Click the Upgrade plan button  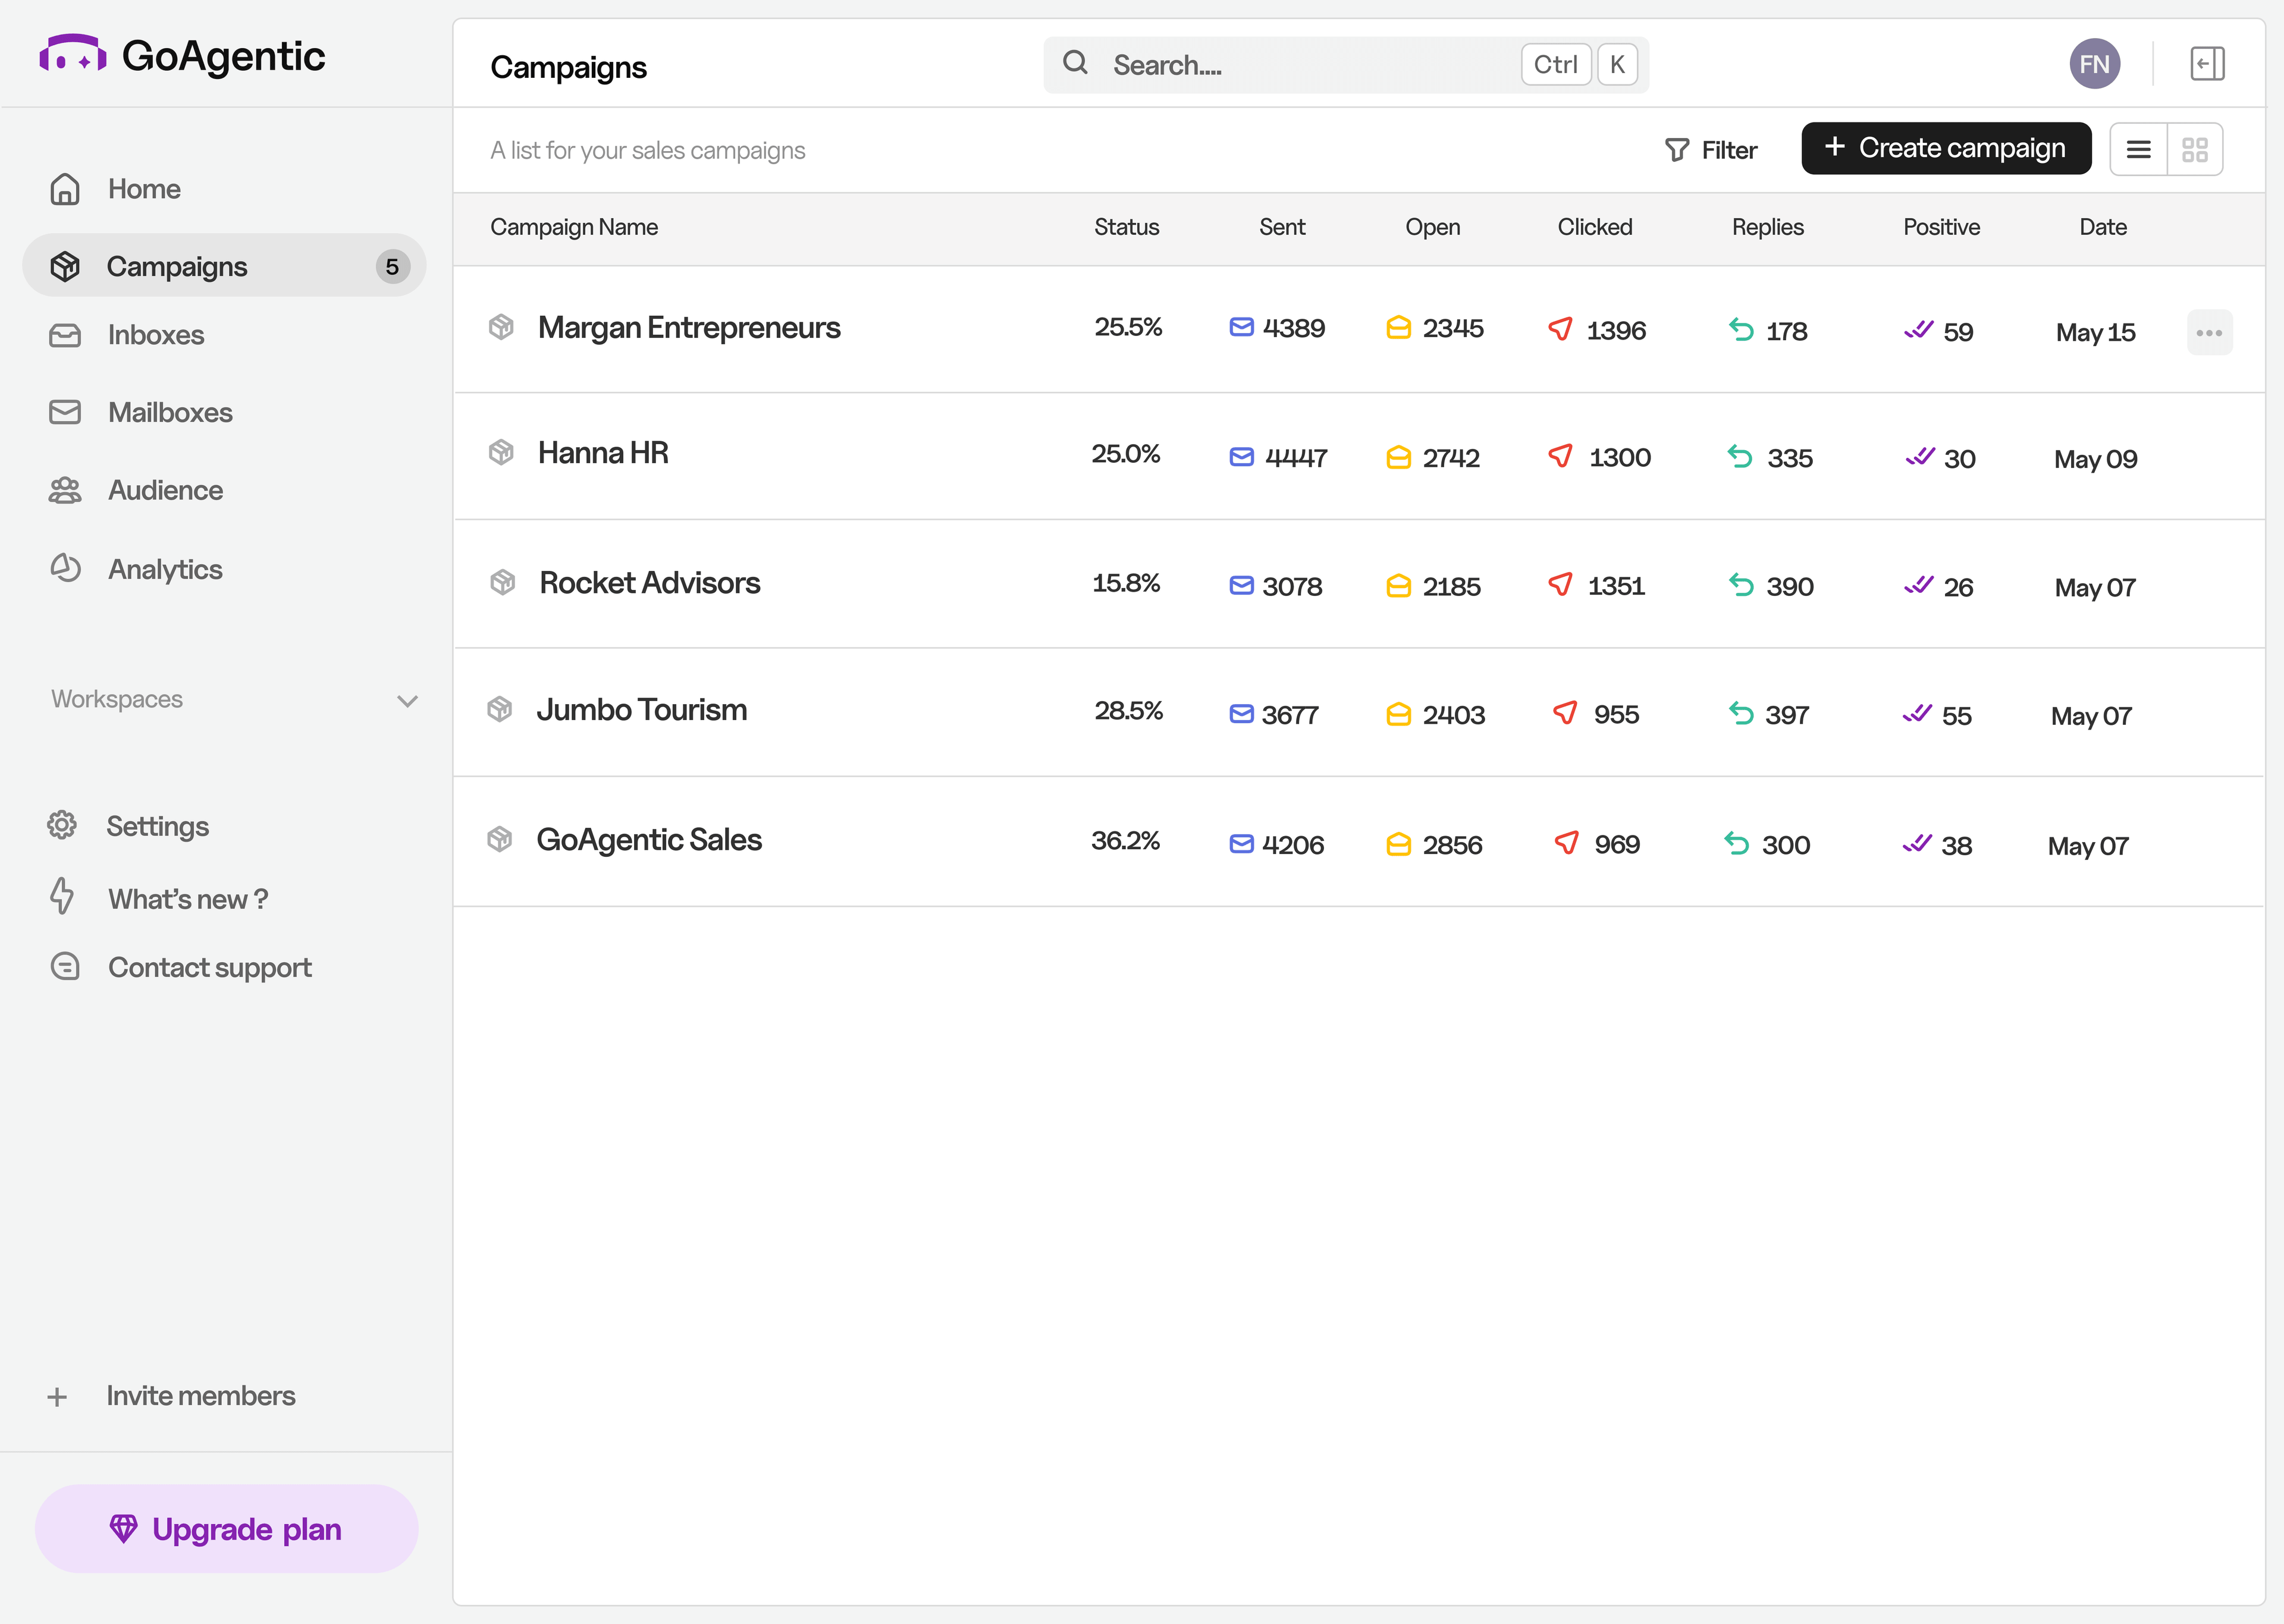pyautogui.click(x=226, y=1528)
